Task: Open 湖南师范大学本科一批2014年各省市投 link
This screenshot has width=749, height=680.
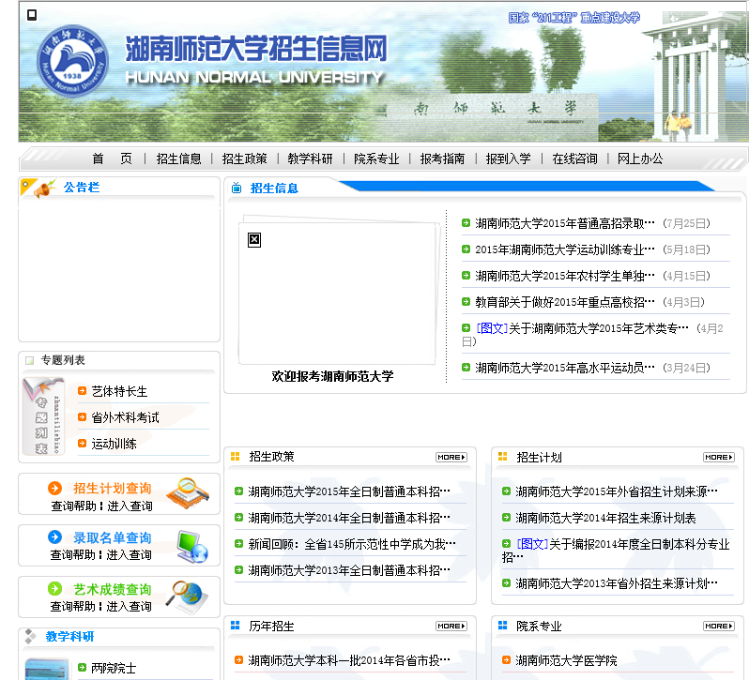Action: click(x=349, y=660)
